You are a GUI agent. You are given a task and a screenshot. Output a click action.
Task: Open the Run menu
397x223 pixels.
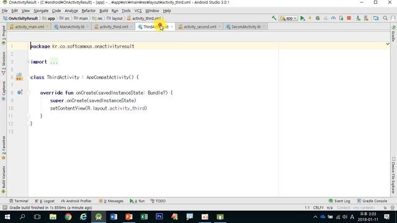point(115,11)
